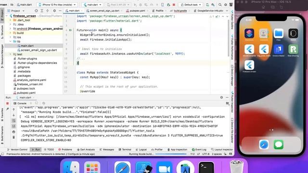The height and width of the screenshot is (173, 308).
Task: Open Version Control tool window
Action: click(x=17, y=149)
